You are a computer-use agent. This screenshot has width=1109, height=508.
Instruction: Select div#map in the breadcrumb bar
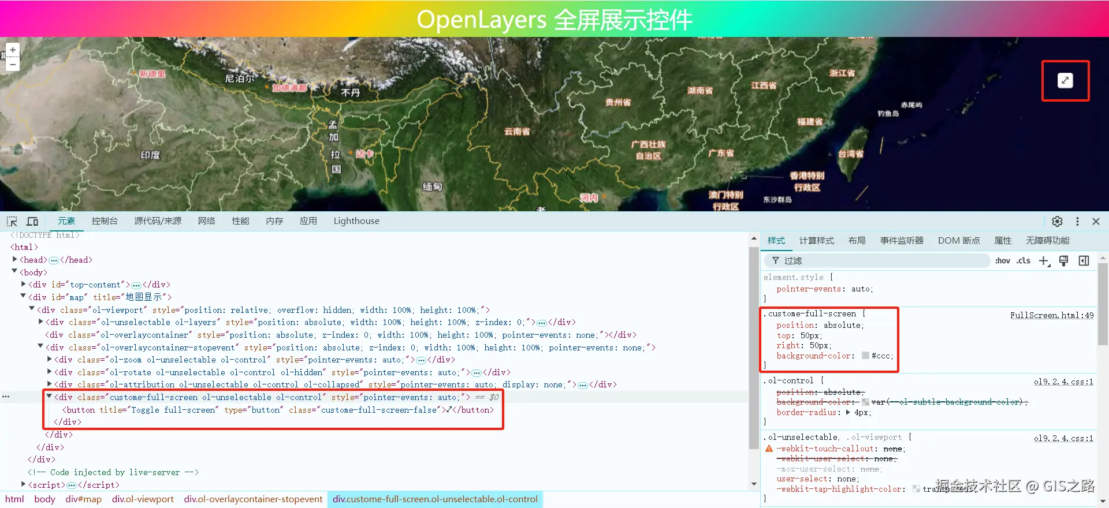[x=83, y=499]
